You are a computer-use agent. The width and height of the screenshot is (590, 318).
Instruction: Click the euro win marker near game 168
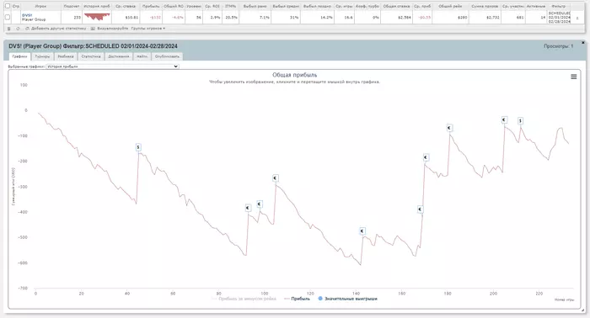coord(421,209)
